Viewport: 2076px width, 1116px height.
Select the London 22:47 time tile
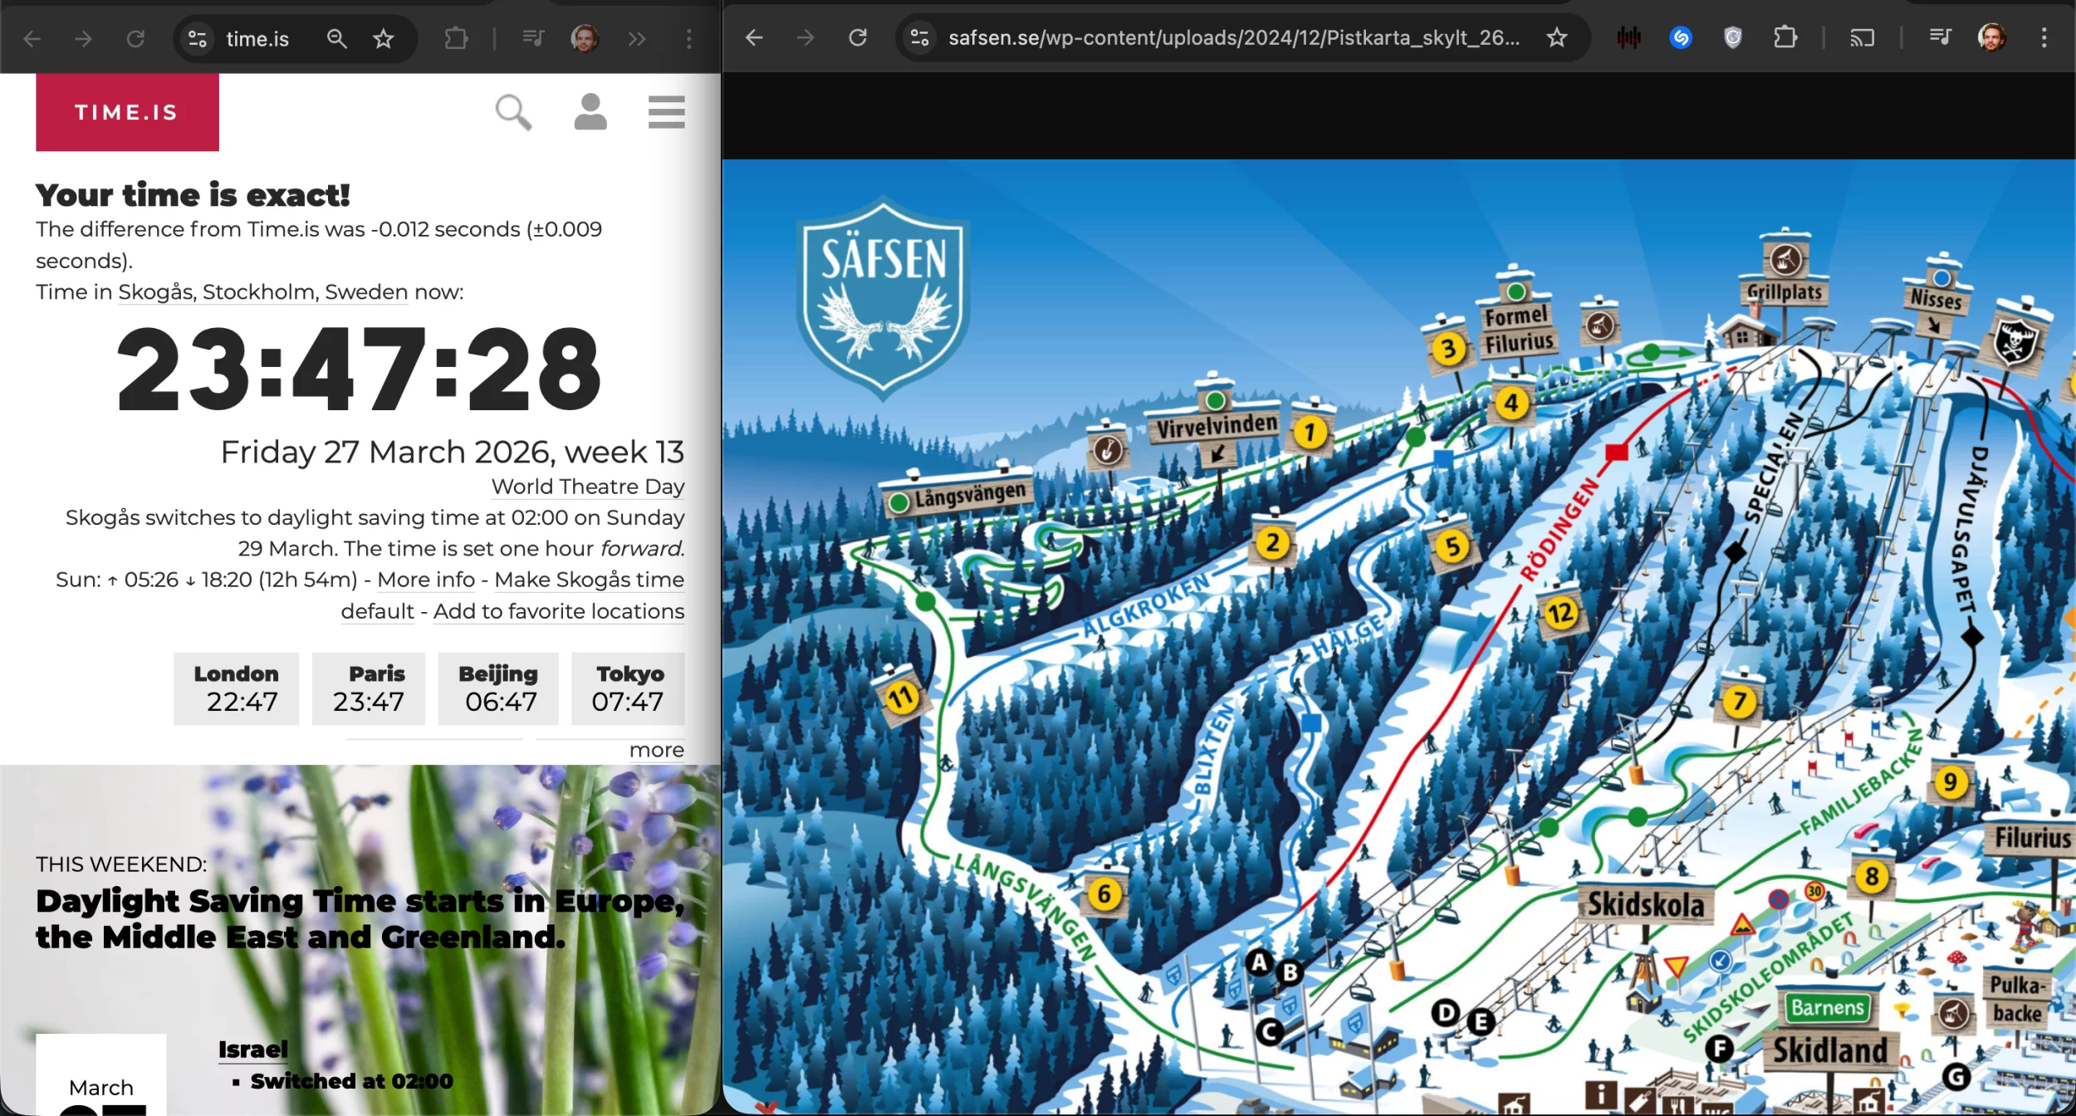click(237, 688)
